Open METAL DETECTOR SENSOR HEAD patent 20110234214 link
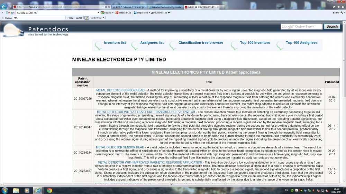This screenshot has height=194, width=346. pyautogui.click(x=120, y=147)
